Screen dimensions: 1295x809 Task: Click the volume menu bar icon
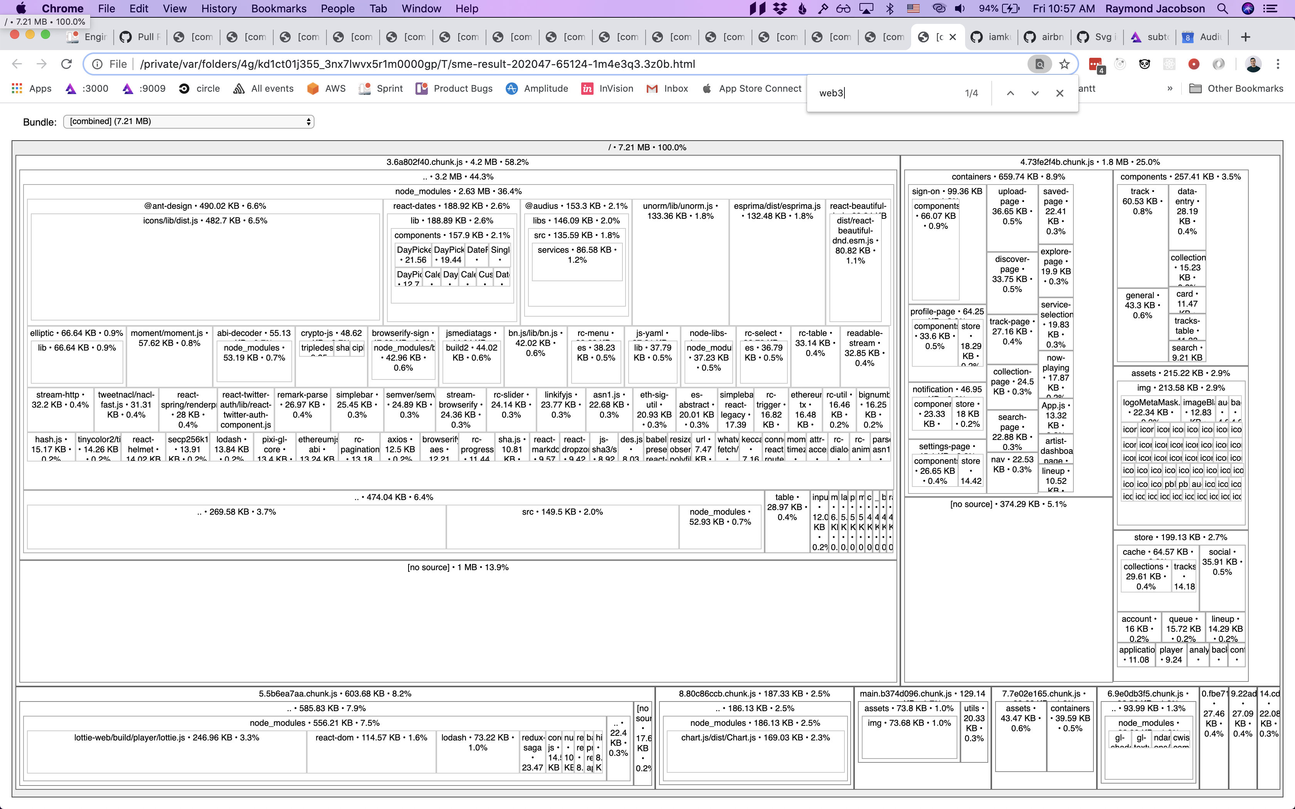[960, 8]
